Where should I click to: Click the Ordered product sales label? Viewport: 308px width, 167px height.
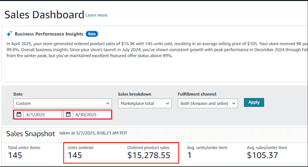tap(148, 148)
